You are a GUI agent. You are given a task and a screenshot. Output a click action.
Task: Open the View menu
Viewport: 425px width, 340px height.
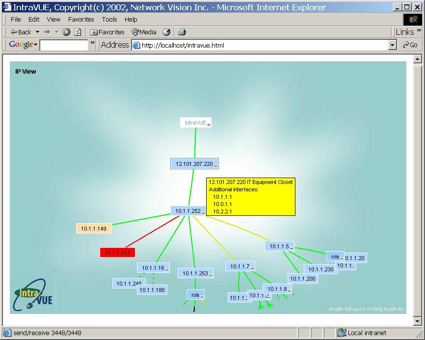pyautogui.click(x=53, y=20)
